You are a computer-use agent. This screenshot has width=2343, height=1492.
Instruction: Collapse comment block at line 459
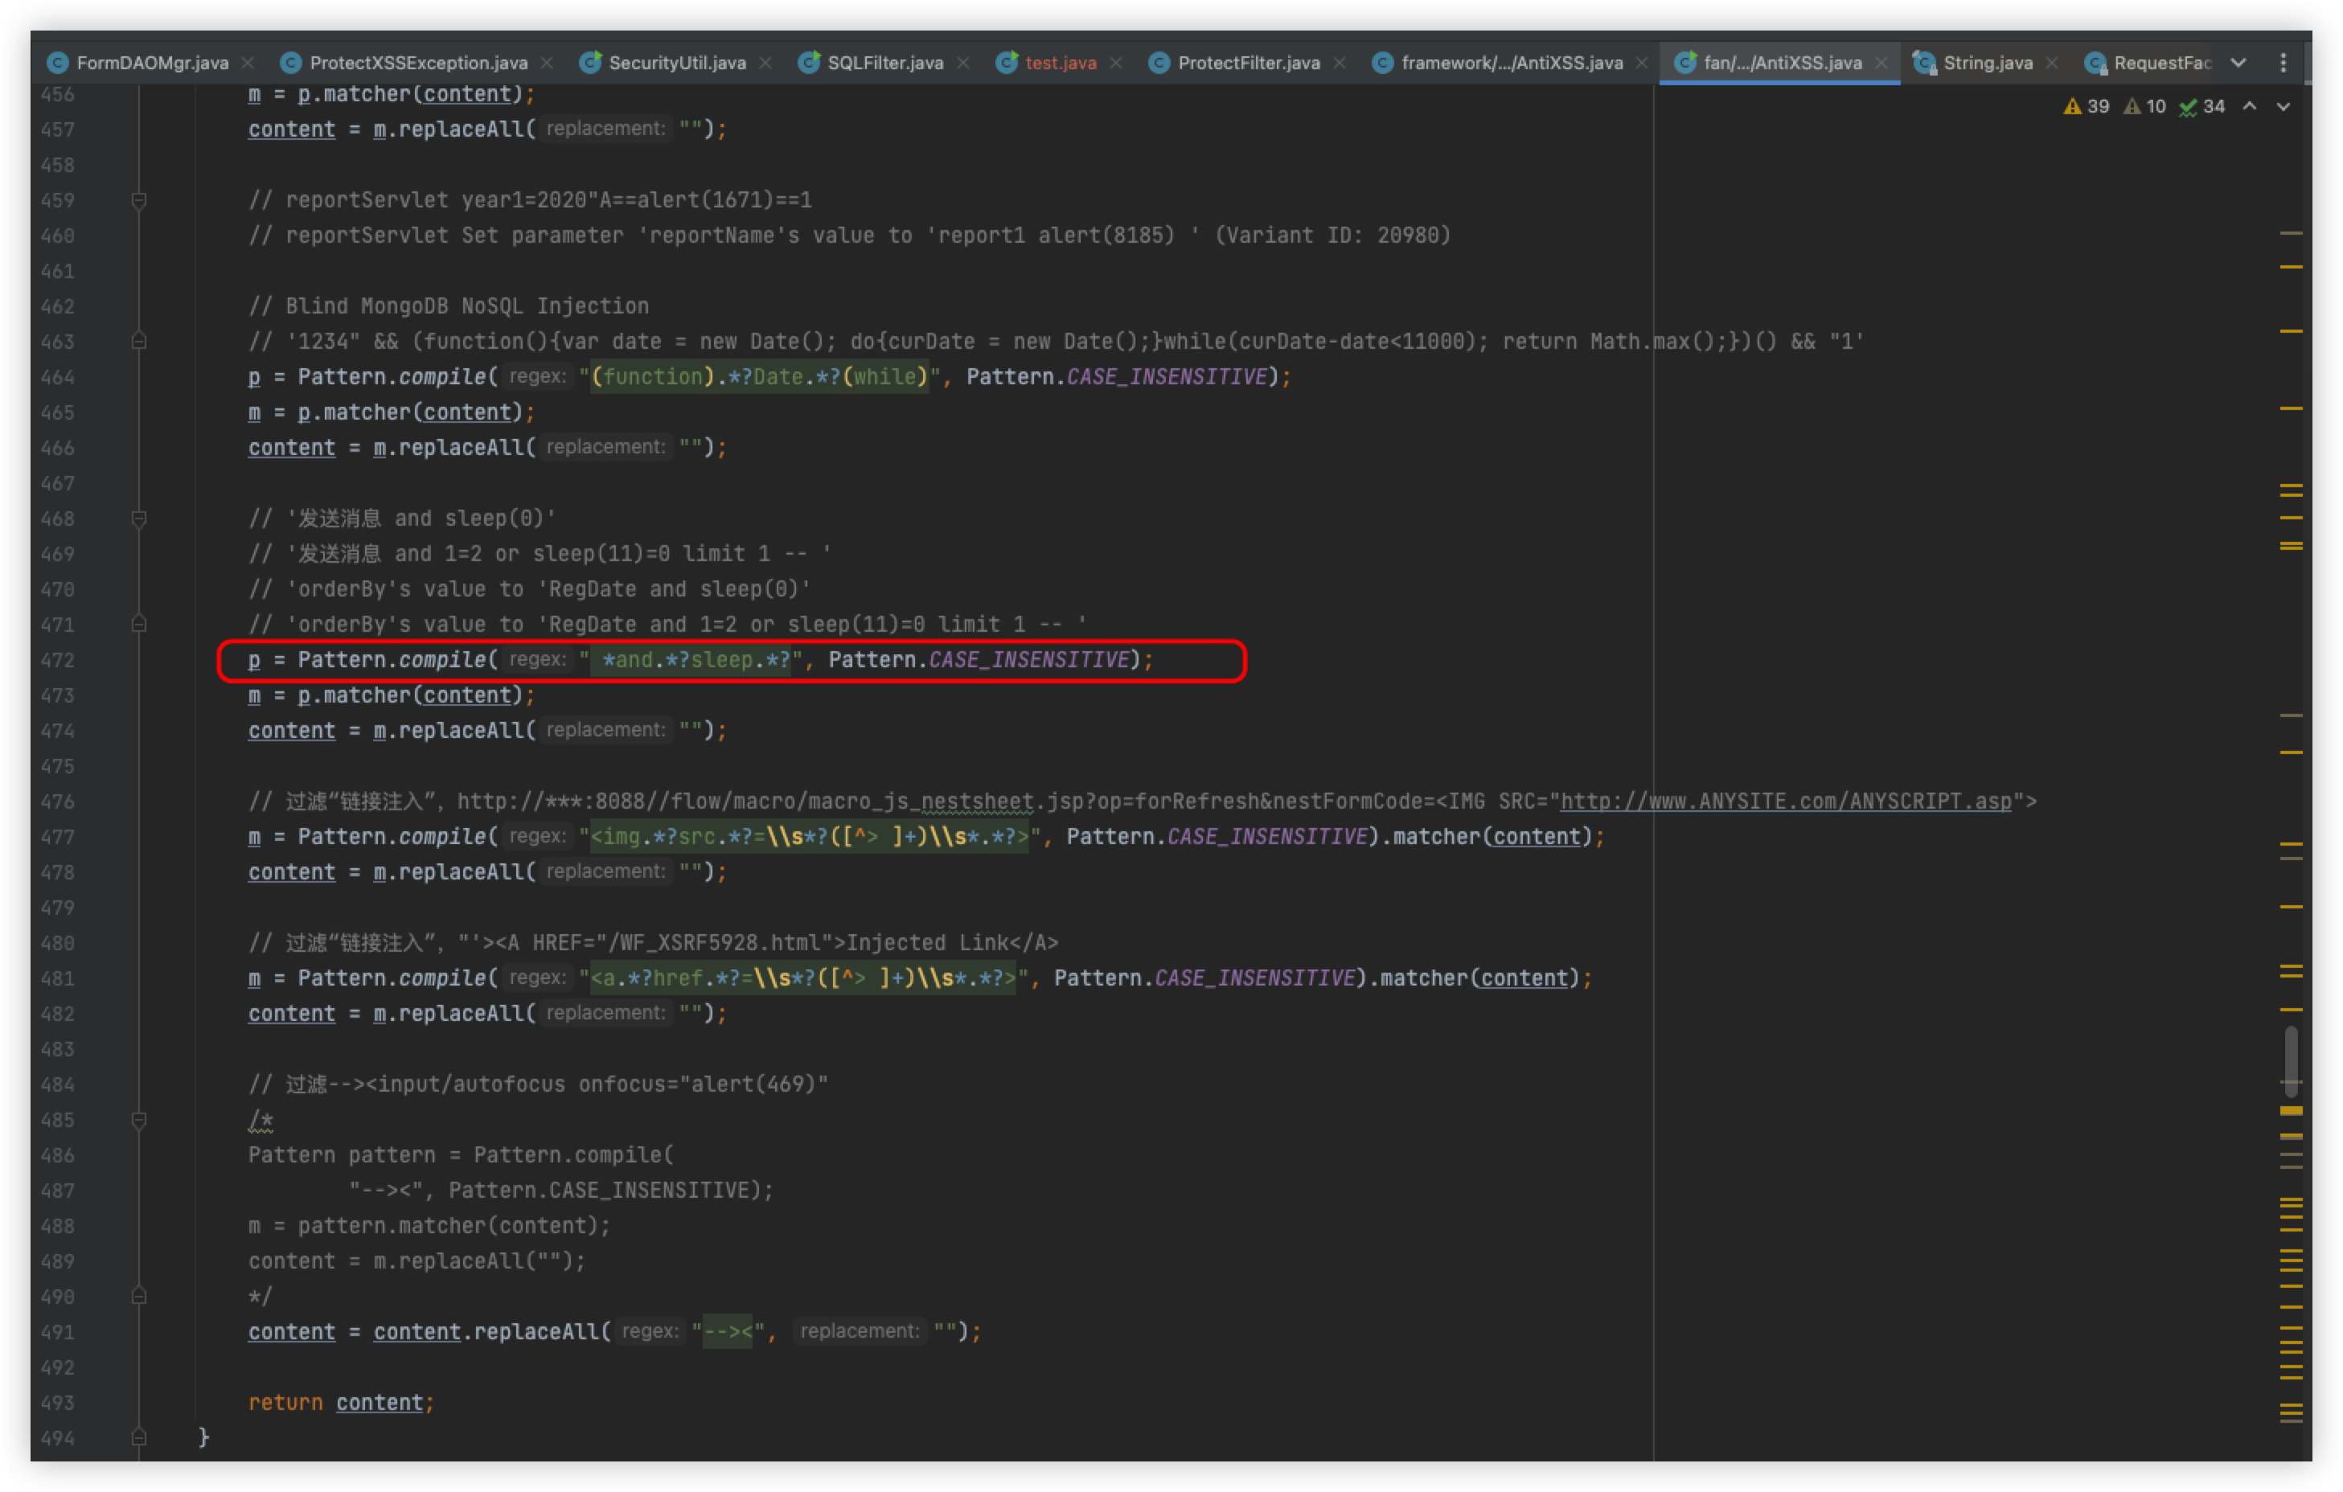pos(139,200)
